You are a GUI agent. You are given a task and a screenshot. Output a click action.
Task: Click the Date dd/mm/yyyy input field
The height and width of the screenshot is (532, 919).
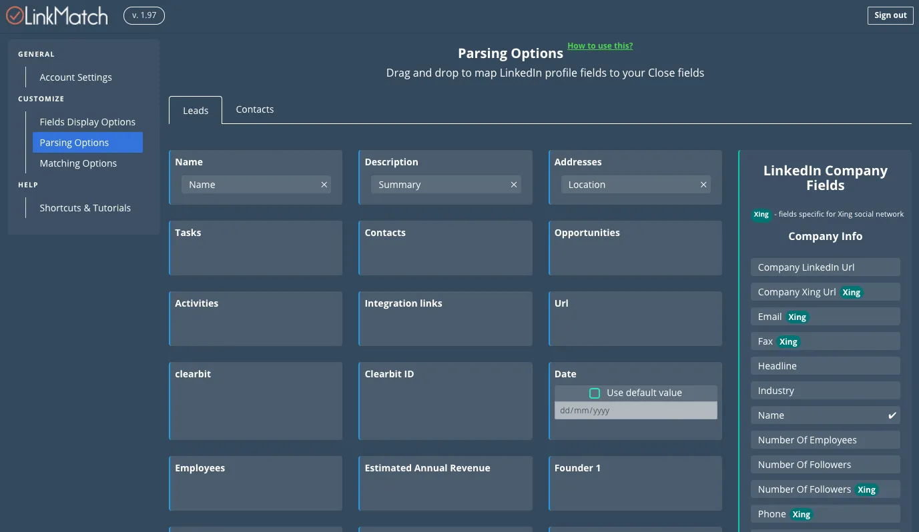tap(636, 411)
